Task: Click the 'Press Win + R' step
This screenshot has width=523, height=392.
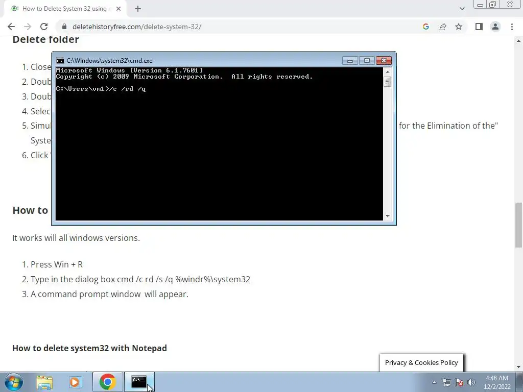Action: click(x=57, y=265)
